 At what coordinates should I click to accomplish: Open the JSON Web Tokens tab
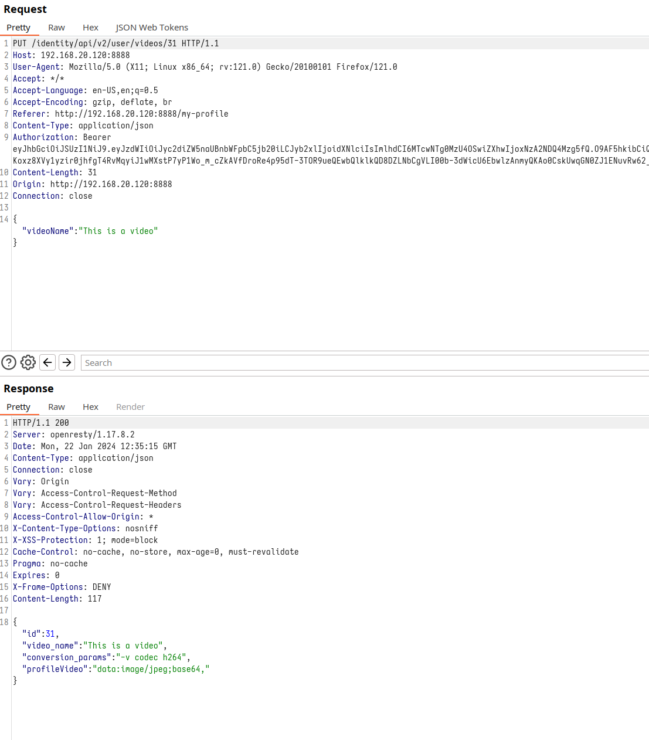point(152,28)
